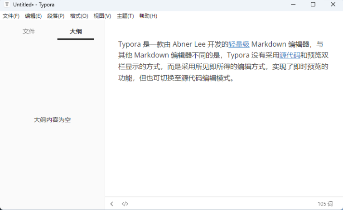
Task: Open the 视图(V) menu
Action: [x=102, y=16]
